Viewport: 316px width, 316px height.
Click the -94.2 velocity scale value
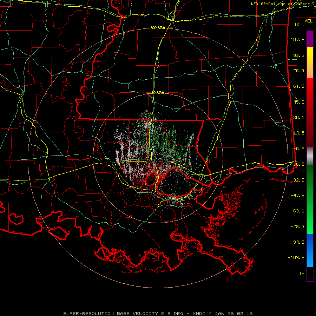point(297,242)
